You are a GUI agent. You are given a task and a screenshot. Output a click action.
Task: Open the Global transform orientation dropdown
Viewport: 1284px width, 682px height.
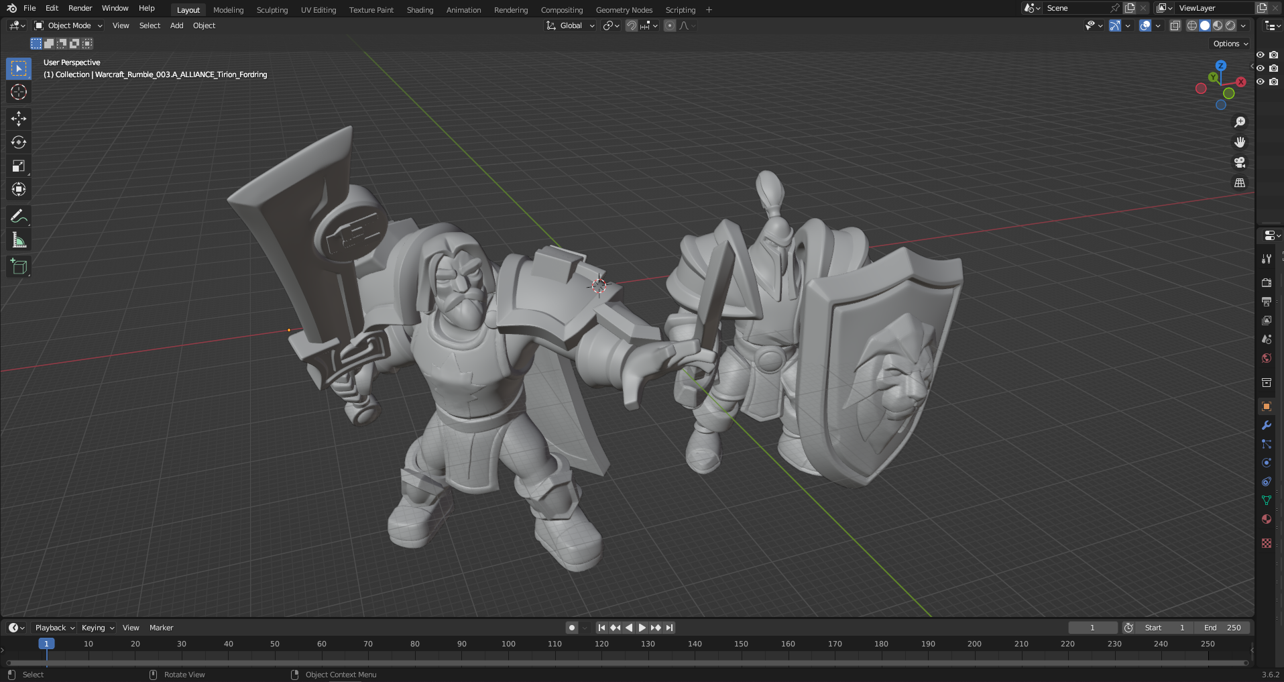571,25
